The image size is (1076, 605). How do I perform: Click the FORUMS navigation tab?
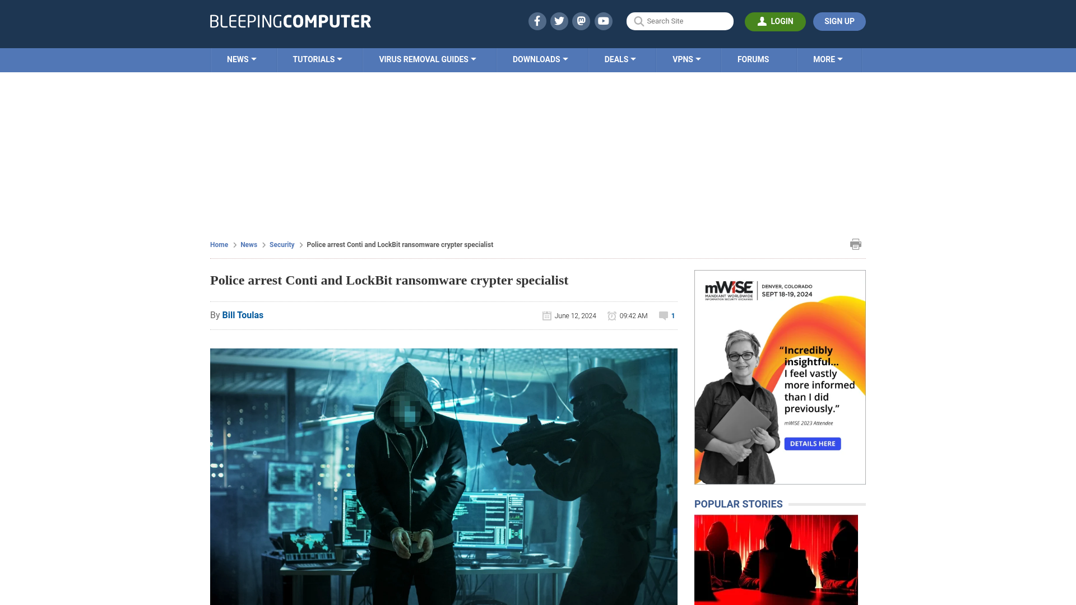tap(753, 59)
